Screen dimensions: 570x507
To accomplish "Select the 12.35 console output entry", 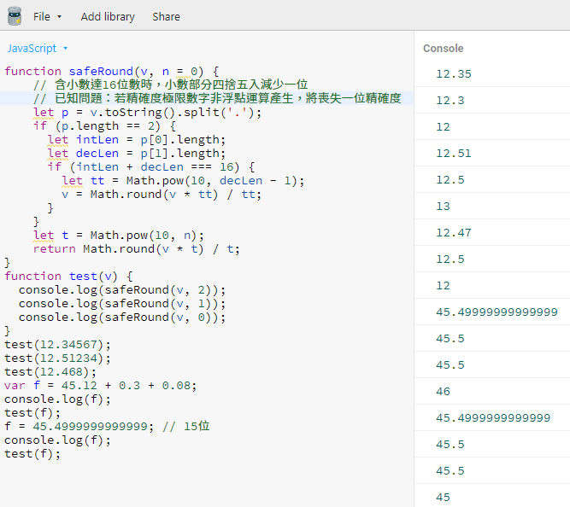I will point(453,74).
